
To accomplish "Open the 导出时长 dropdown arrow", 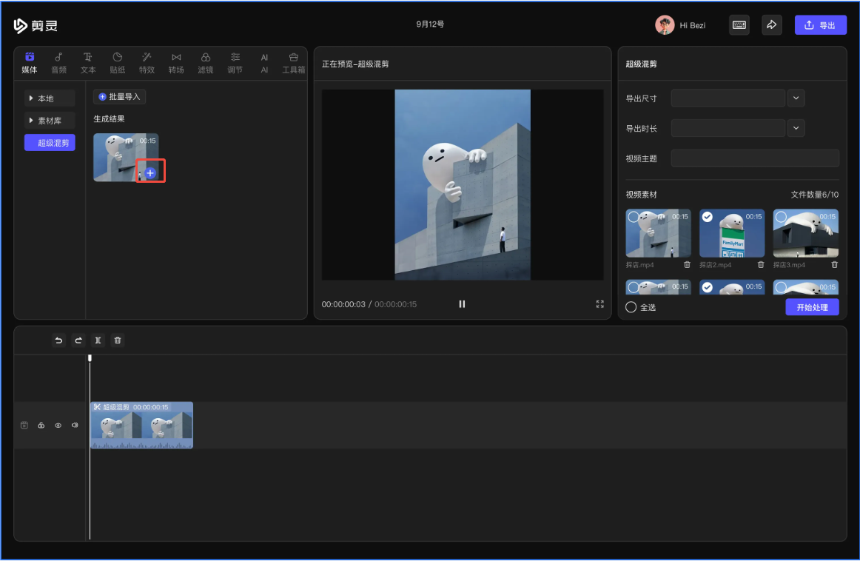I will [x=796, y=128].
